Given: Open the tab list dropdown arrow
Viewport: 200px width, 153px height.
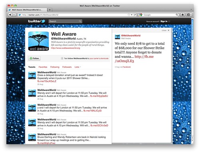Looking at the screenshot, I should [191, 10].
